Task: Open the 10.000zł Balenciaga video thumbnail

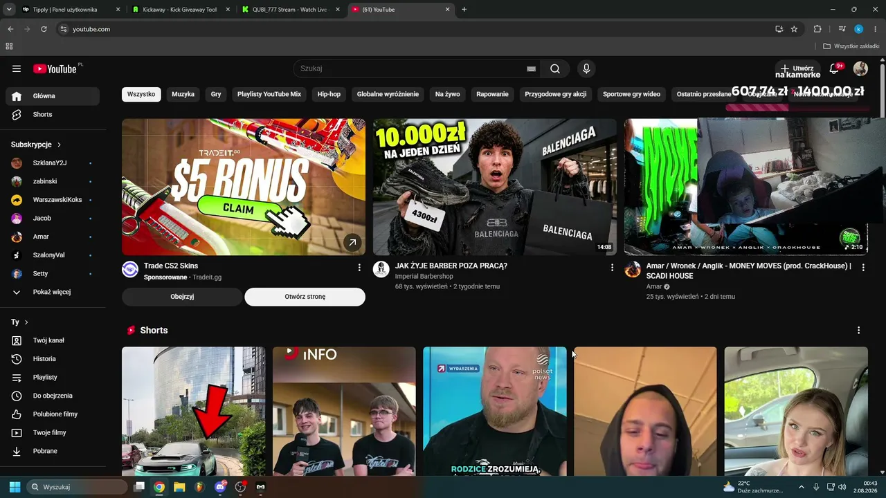Action: pyautogui.click(x=495, y=187)
